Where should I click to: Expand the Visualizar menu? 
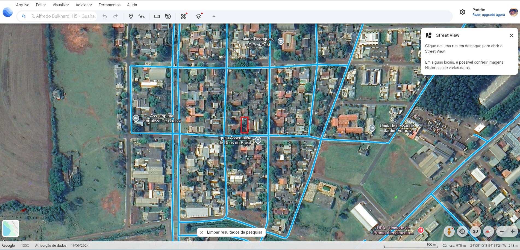point(61,5)
